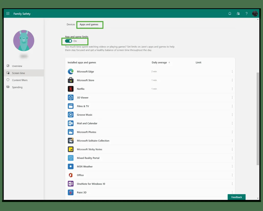Open more options for Microsoft Photos
Image resolution: width=263 pixels, height=211 pixels.
point(232,132)
